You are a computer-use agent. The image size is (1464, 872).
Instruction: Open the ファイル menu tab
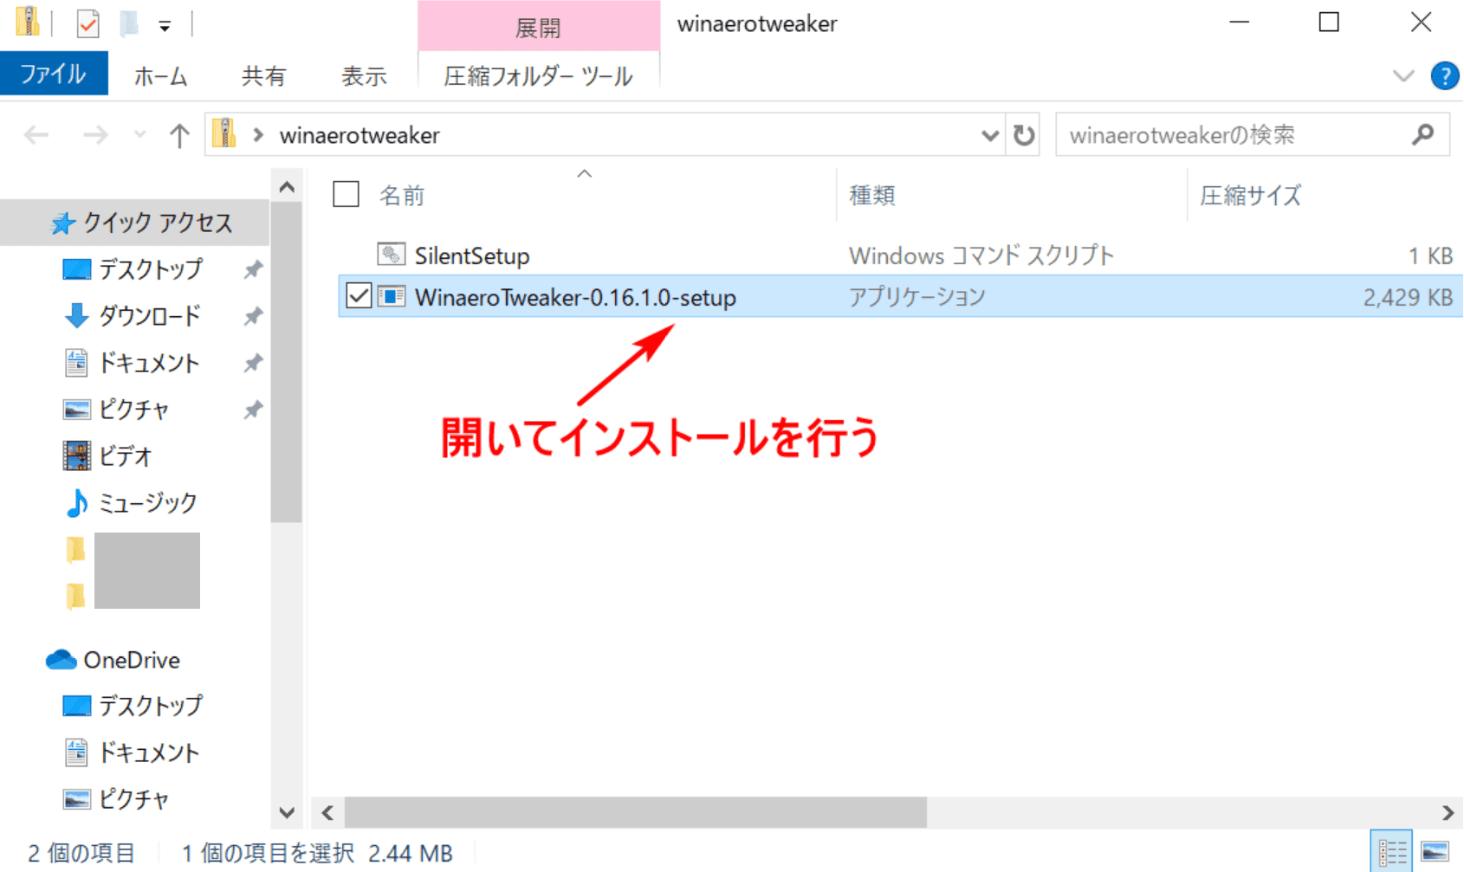click(54, 74)
